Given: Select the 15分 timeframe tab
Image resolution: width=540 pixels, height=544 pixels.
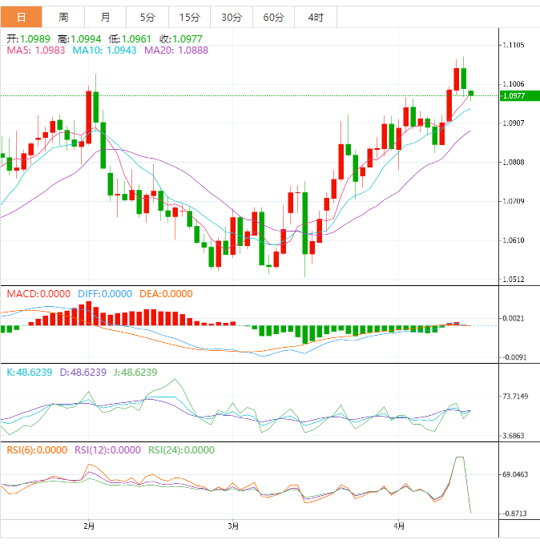Looking at the screenshot, I should (189, 17).
